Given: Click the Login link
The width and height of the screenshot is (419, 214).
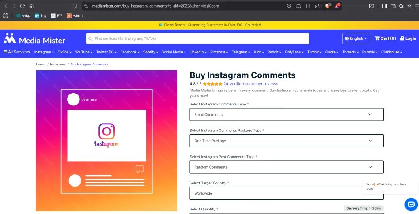Looking at the screenshot, I should tap(408, 38).
